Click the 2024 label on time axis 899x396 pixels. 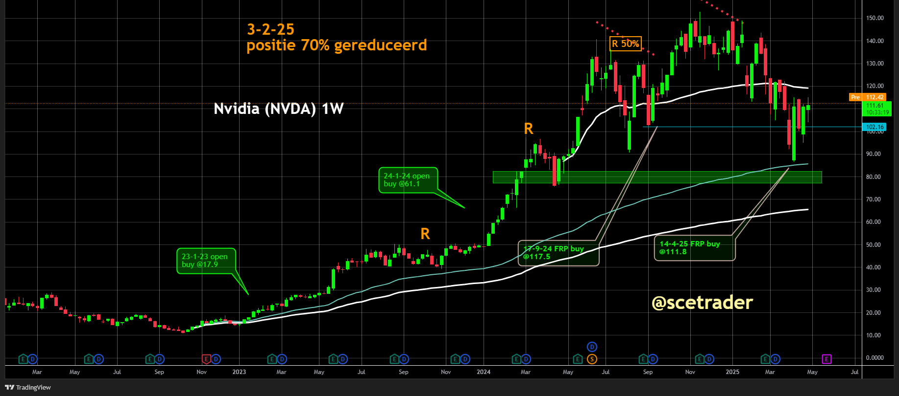(484, 372)
